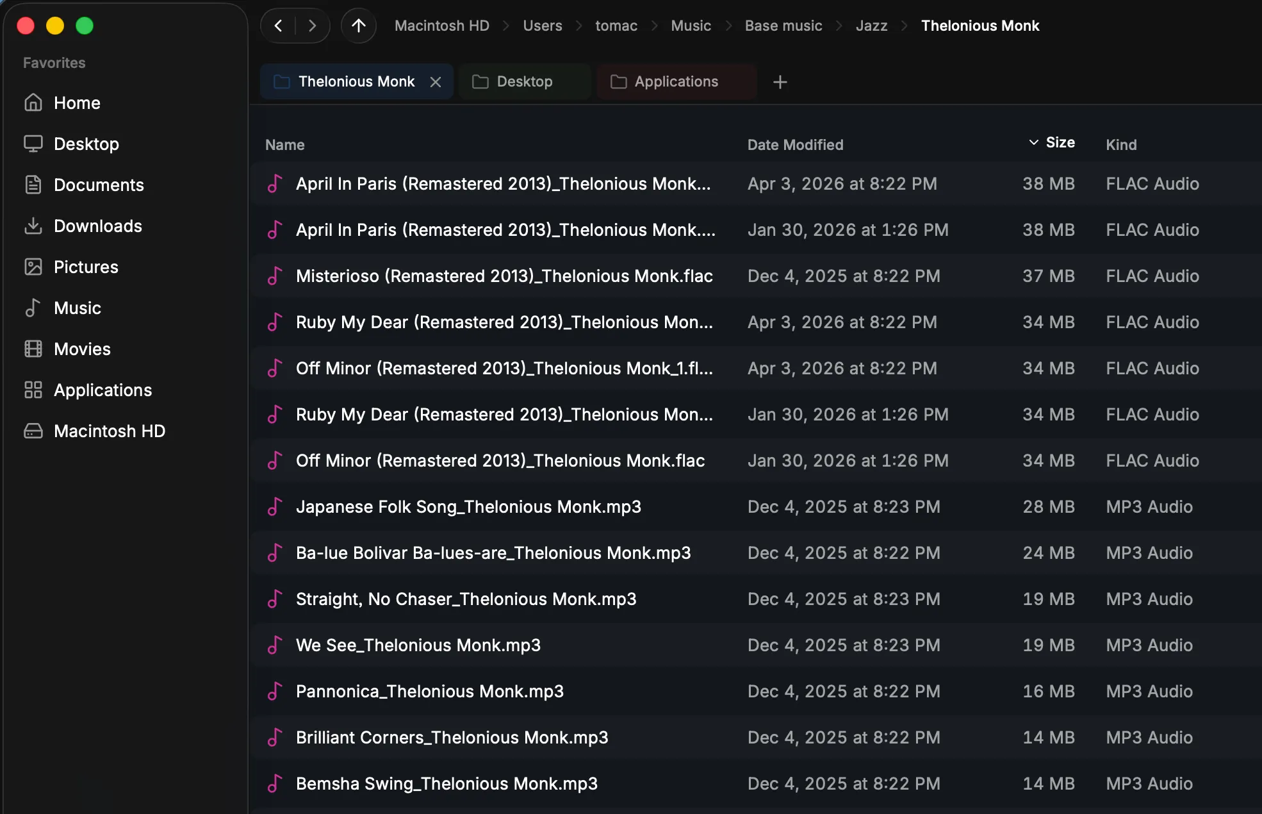The width and height of the screenshot is (1262, 814).
Task: Sort files by Date Modified column
Action: click(x=795, y=145)
